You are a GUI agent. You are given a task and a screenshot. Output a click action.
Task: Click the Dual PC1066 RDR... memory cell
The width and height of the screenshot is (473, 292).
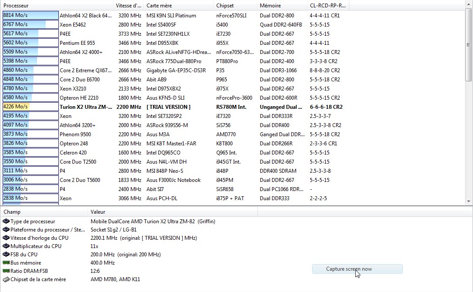click(x=282, y=189)
